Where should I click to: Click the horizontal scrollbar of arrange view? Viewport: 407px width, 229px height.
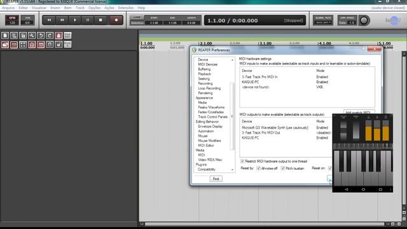point(265,224)
